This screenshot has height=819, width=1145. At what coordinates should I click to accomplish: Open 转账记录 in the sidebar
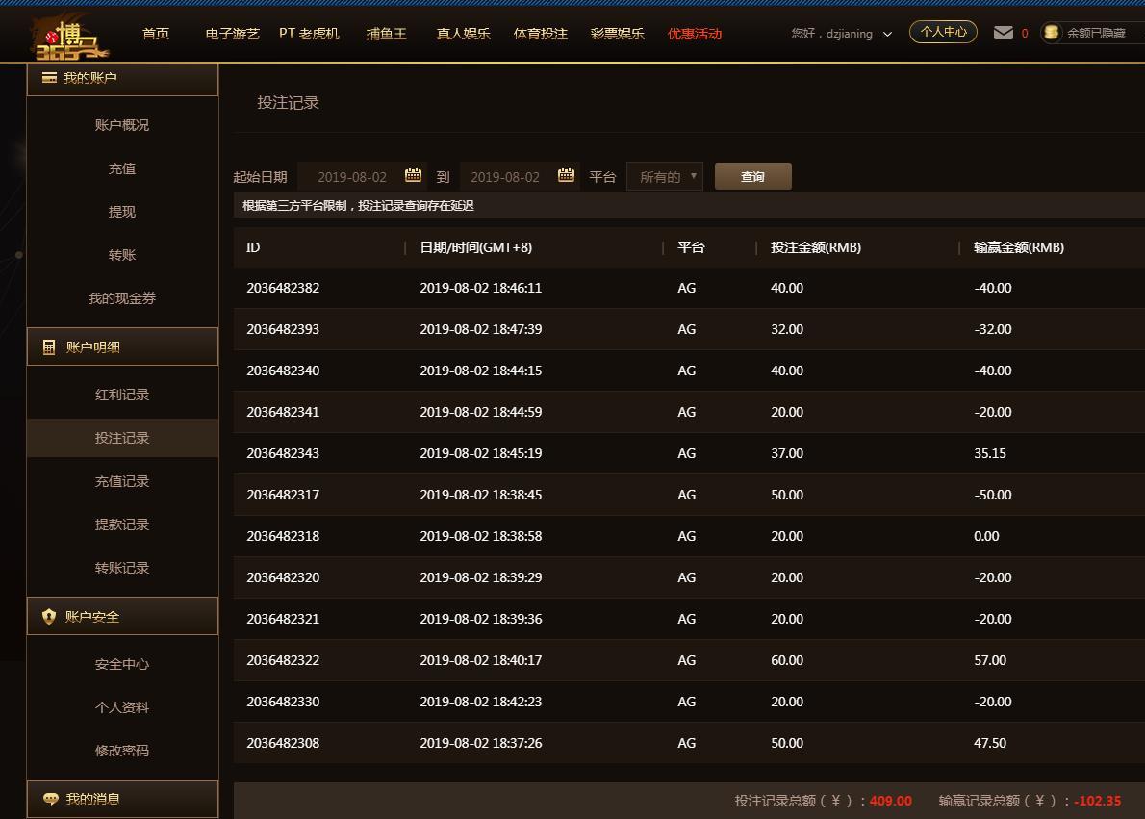point(122,568)
